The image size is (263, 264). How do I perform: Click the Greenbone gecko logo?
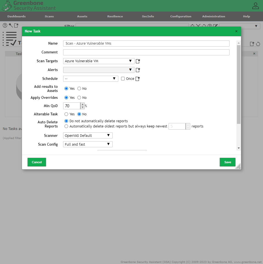pyautogui.click(x=7, y=6)
